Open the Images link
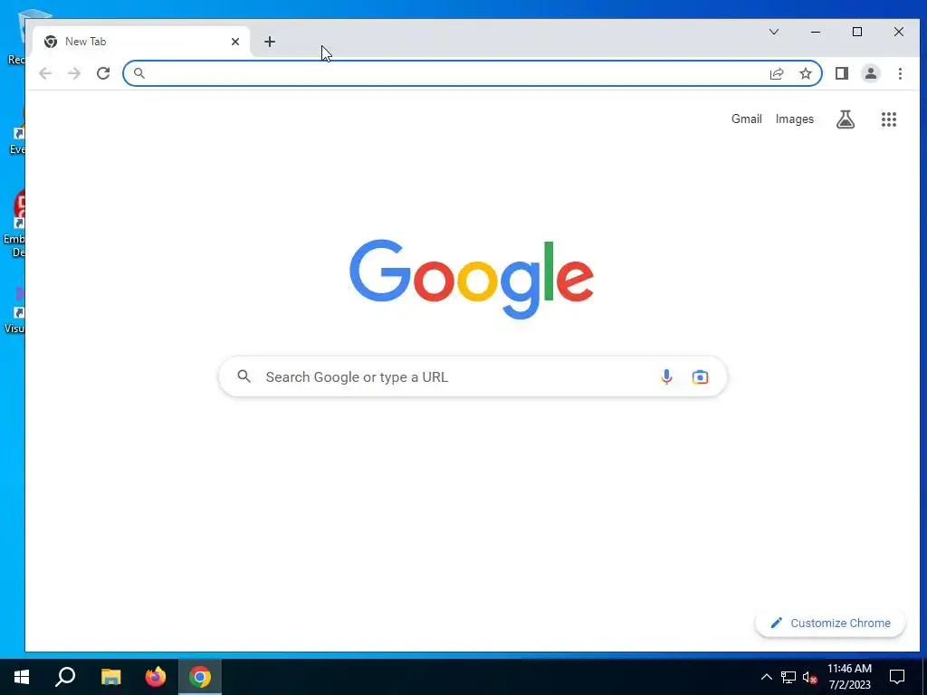The image size is (927, 695). pyautogui.click(x=795, y=119)
